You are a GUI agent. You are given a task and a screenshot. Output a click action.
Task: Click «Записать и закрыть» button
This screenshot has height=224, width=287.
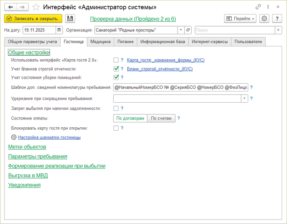coord(33,19)
